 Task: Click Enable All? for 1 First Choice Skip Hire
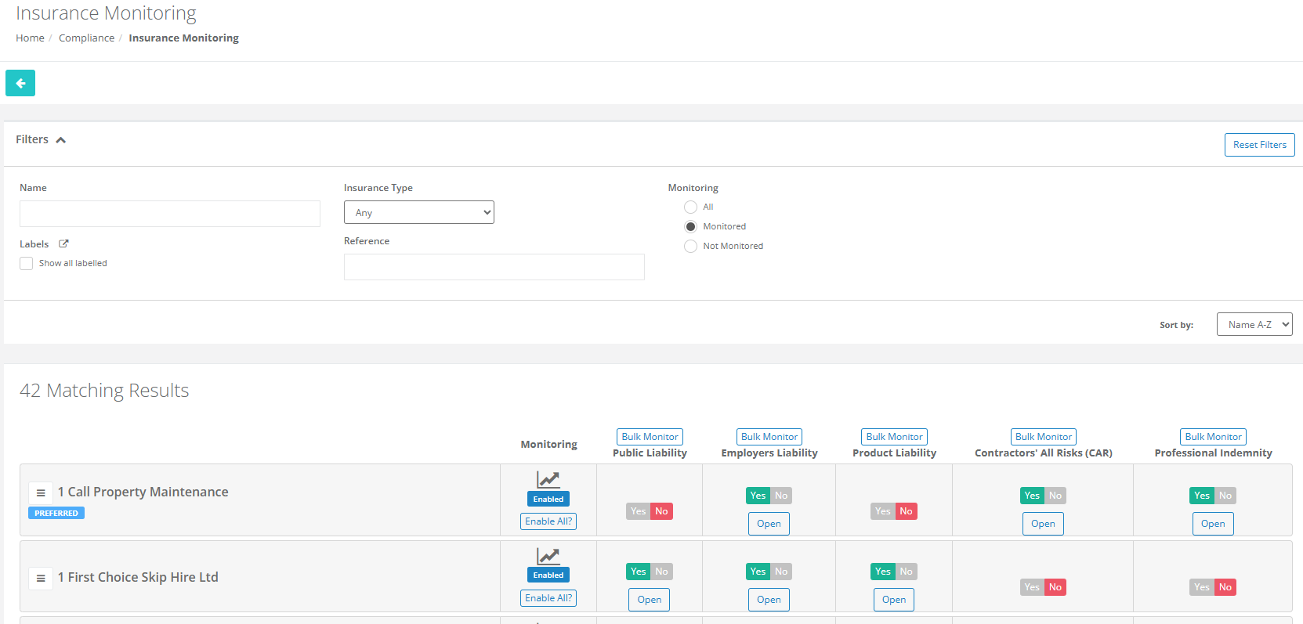pyautogui.click(x=548, y=598)
